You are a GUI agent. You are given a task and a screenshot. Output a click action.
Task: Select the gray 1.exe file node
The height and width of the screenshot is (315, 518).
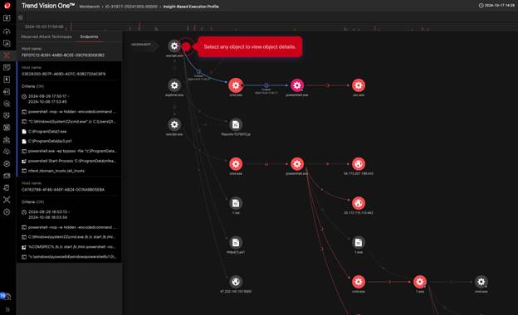pos(359,242)
